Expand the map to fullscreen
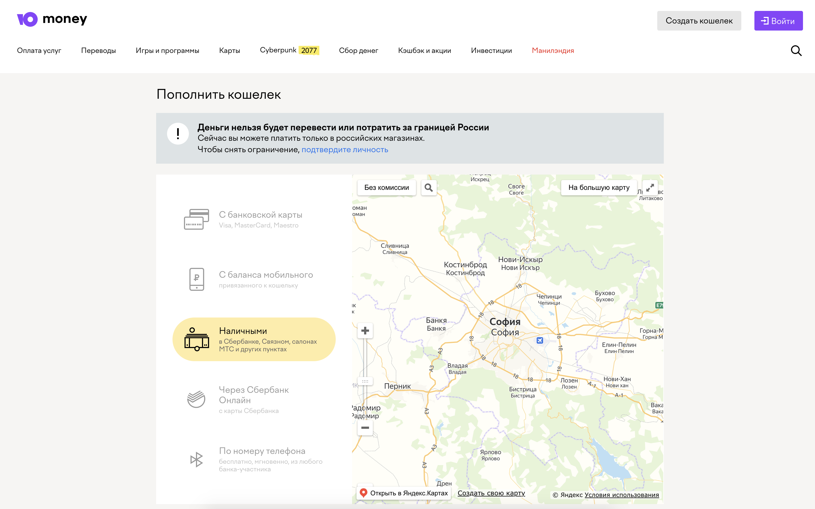The width and height of the screenshot is (815, 509). coord(650,187)
